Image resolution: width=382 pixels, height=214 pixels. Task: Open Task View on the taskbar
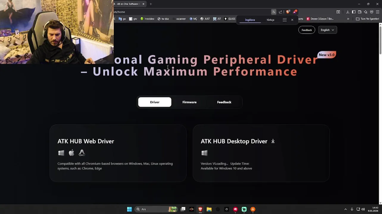click(183, 209)
